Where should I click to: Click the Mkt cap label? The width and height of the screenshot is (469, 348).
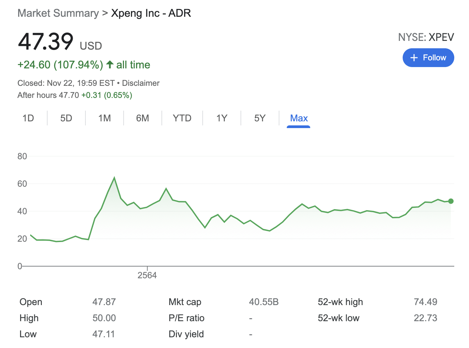(185, 302)
